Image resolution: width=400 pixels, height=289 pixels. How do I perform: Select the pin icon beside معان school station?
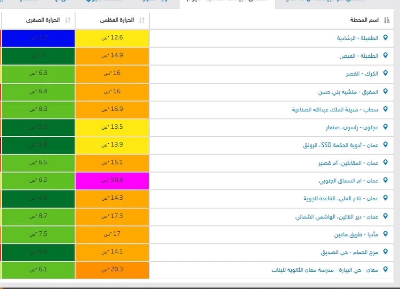386,269
